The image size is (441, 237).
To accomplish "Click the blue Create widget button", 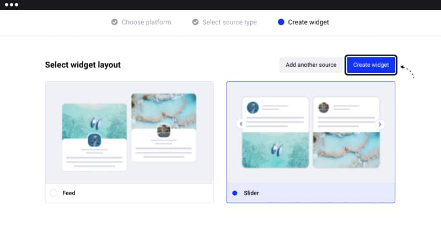I will tap(371, 65).
